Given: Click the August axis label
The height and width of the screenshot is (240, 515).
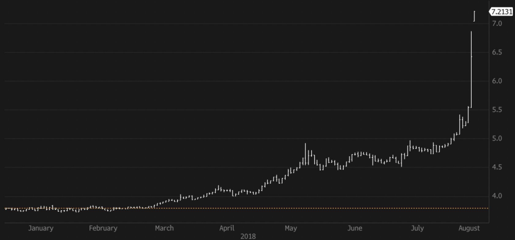Looking at the screenshot, I should [x=469, y=228].
